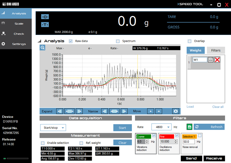
Task: Click the zero scale icon button
Action: 45,17
